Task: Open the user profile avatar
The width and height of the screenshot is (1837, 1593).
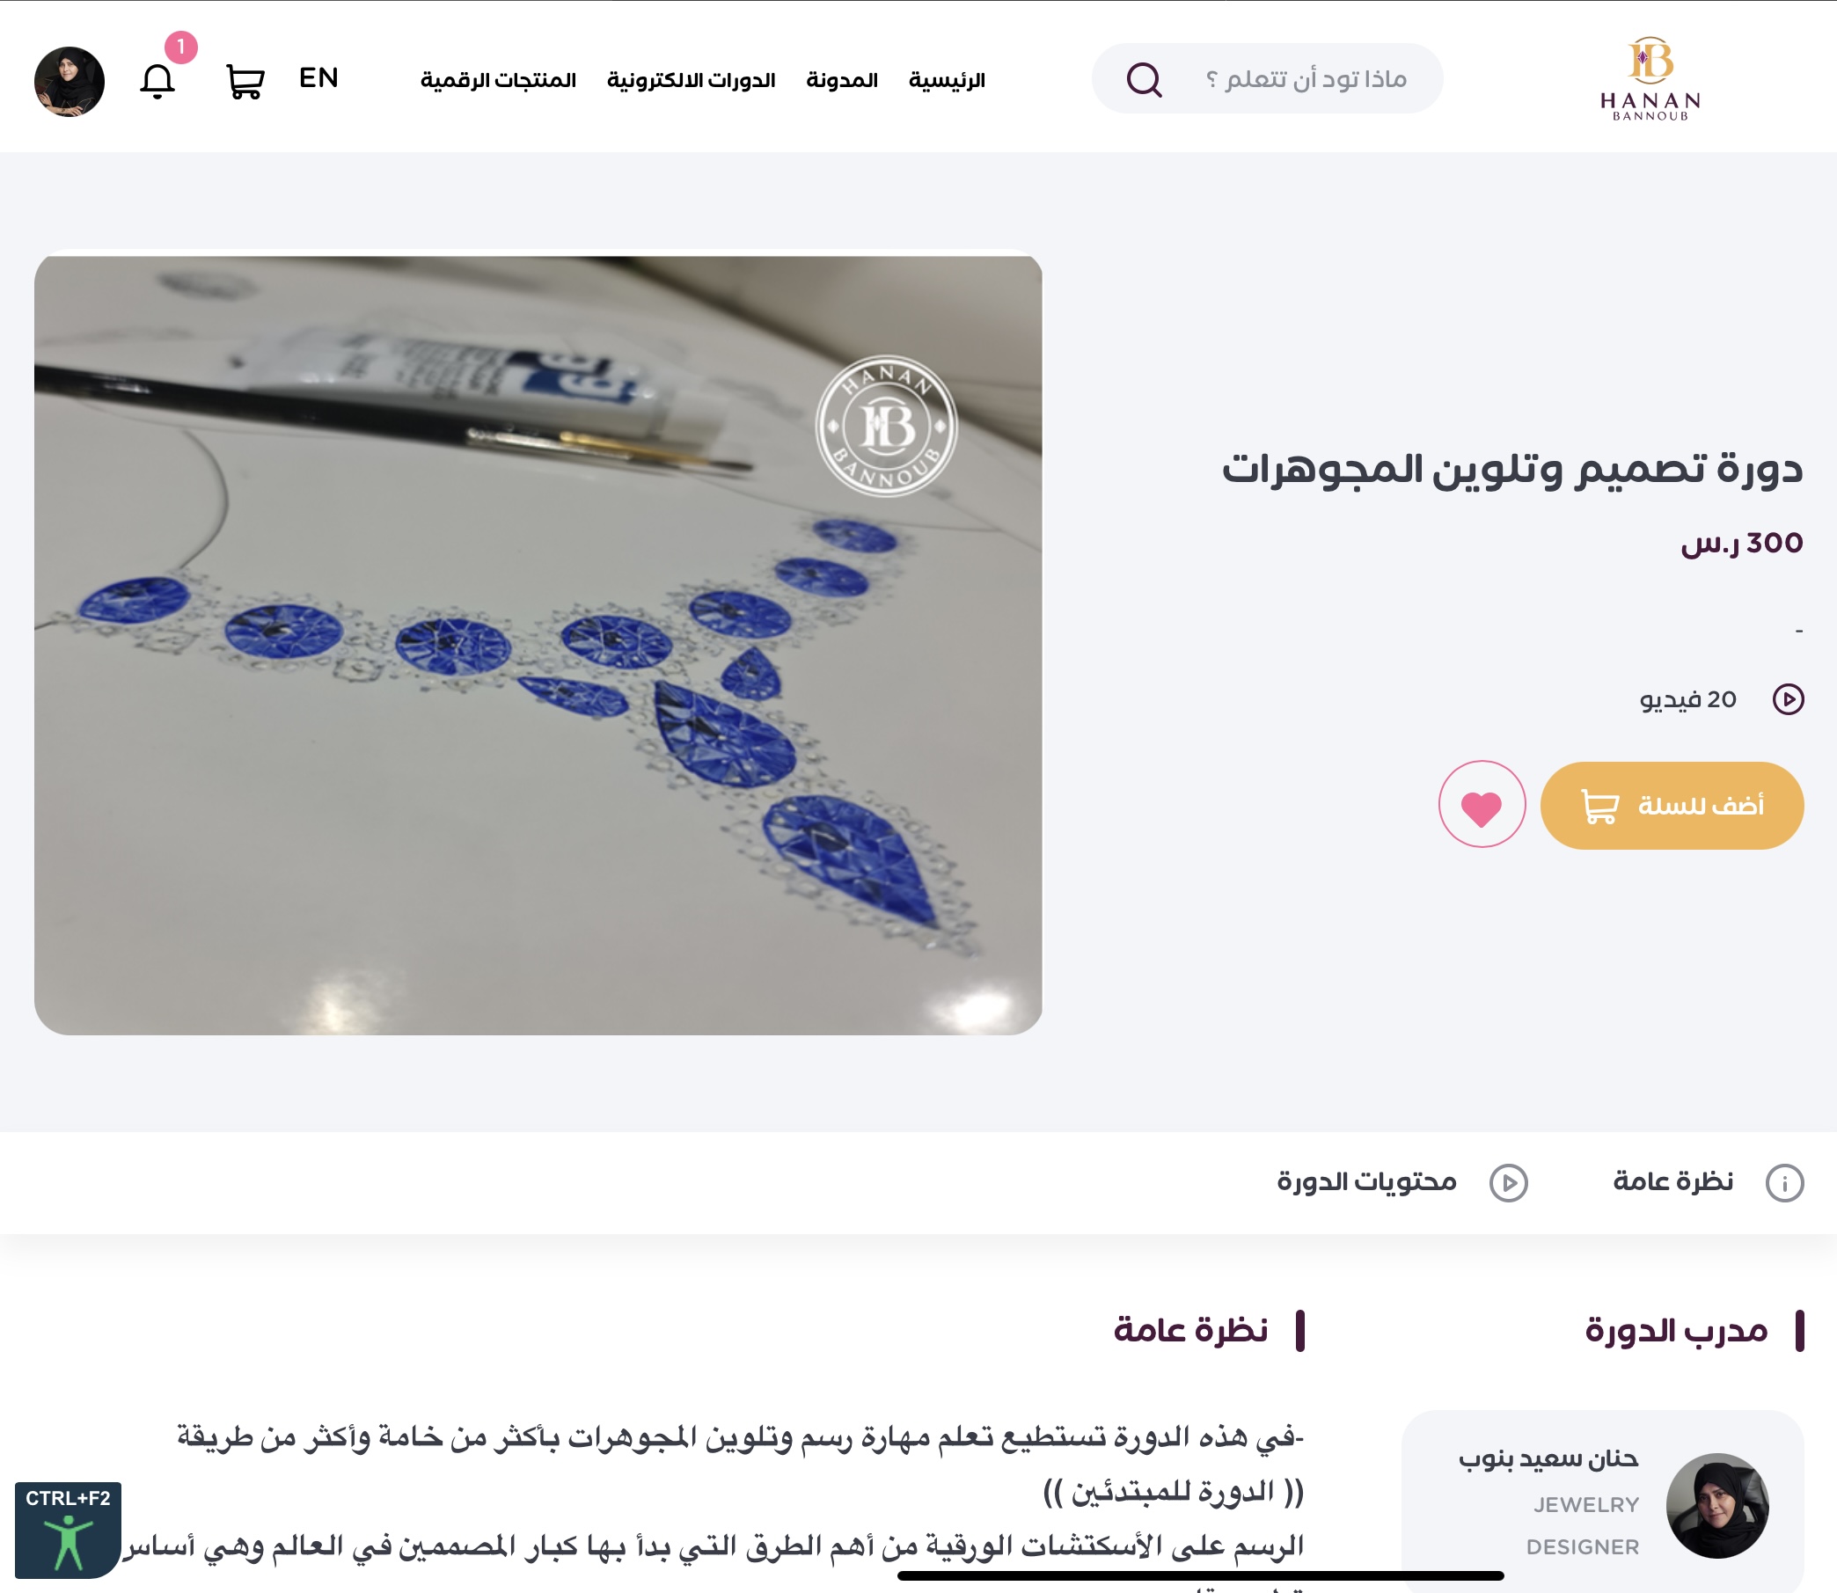Action: [x=70, y=81]
